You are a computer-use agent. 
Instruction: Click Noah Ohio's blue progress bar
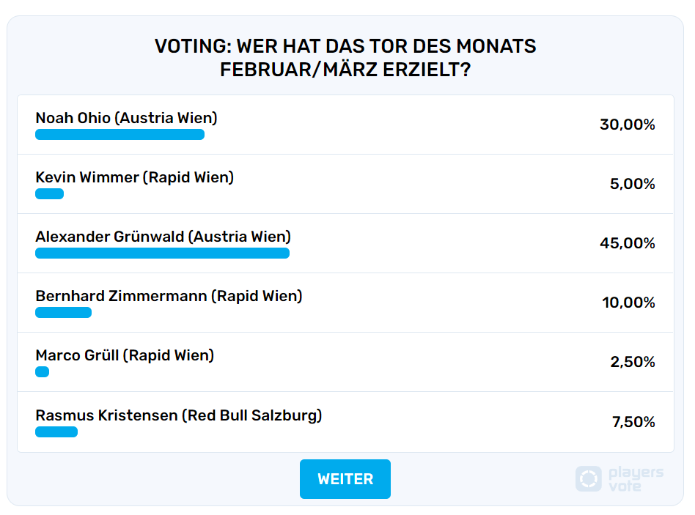pyautogui.click(x=119, y=134)
